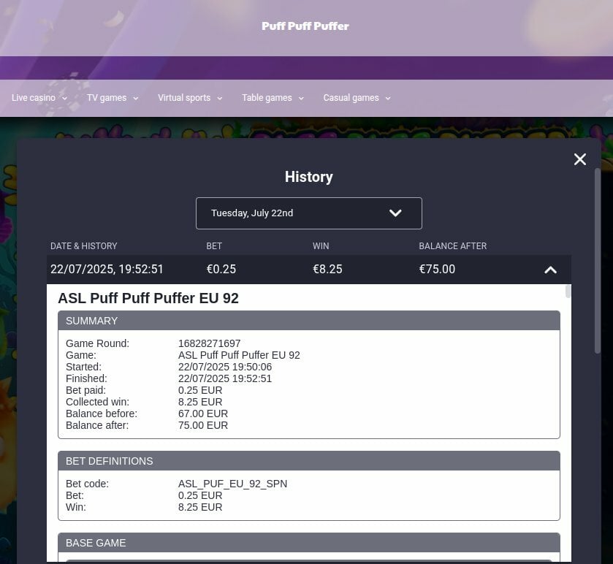Click the chevron next to Live casino
The height and width of the screenshot is (564, 613).
pyautogui.click(x=65, y=99)
